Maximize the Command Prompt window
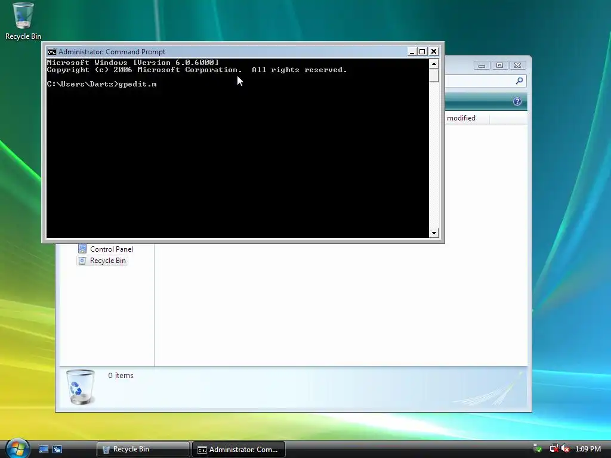611x458 pixels. [422, 51]
